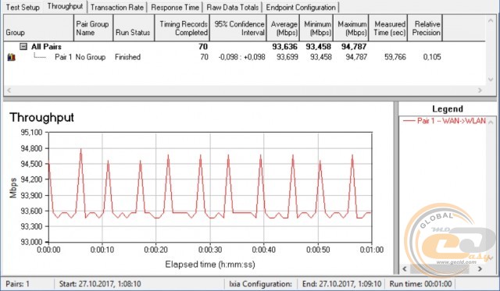Click the Run time status entry
The width and height of the screenshot is (500, 291).
[420, 284]
